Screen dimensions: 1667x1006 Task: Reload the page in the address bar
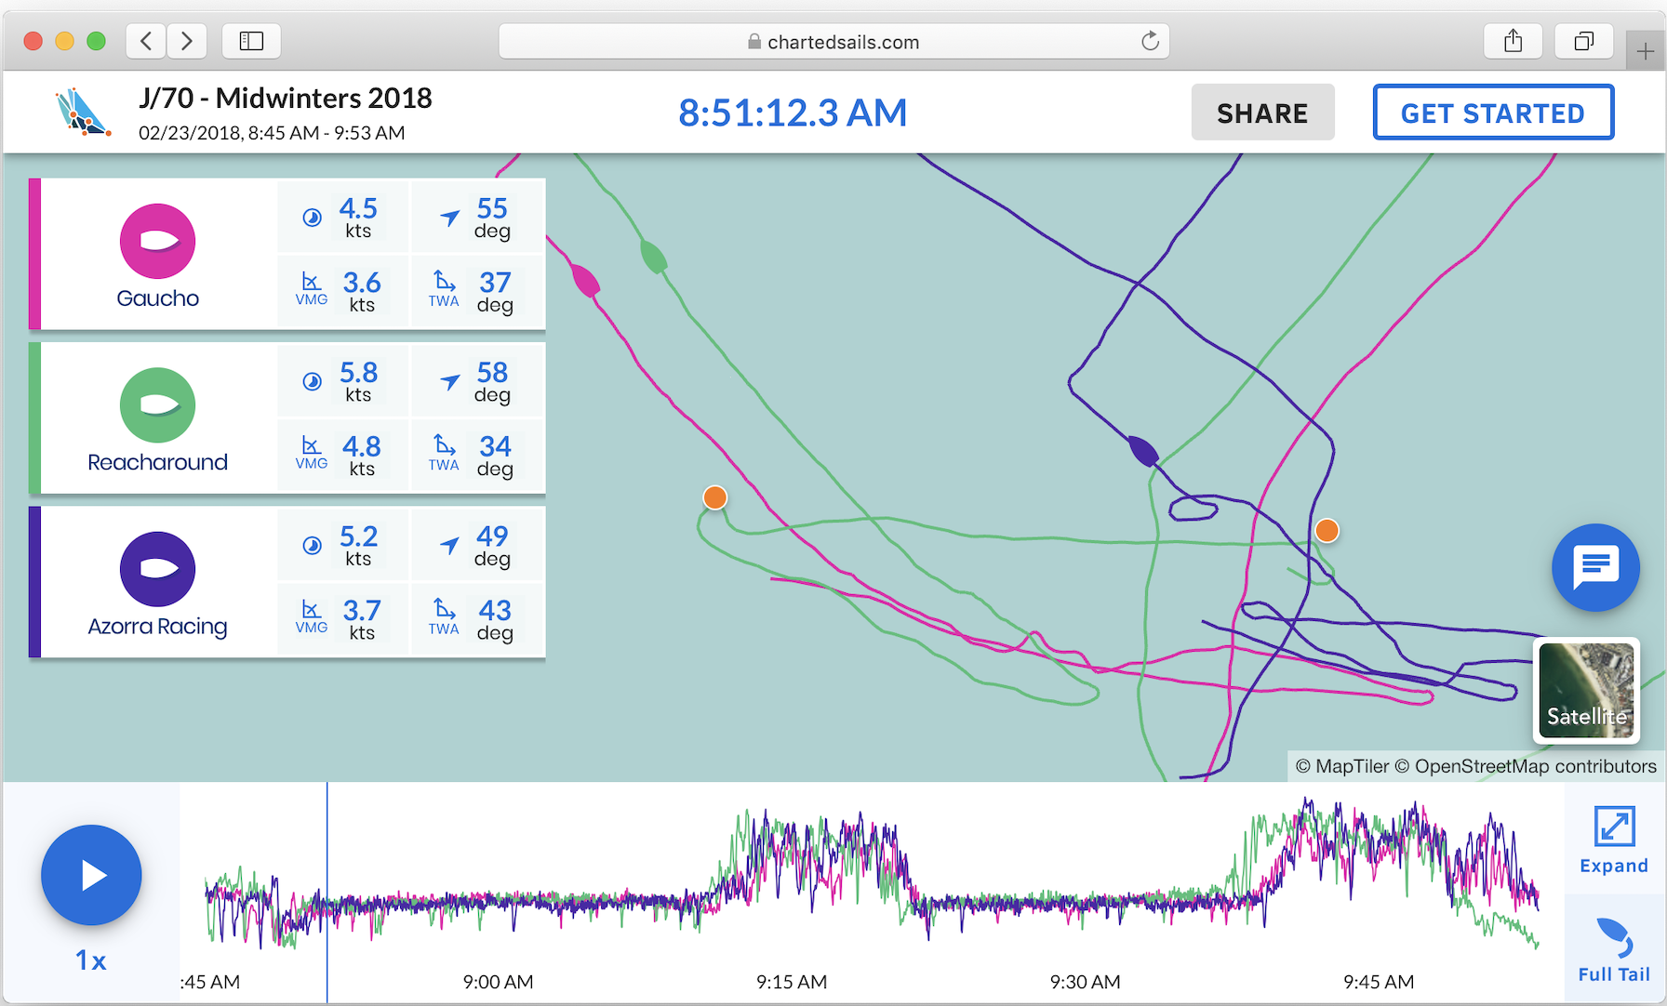tap(1151, 41)
